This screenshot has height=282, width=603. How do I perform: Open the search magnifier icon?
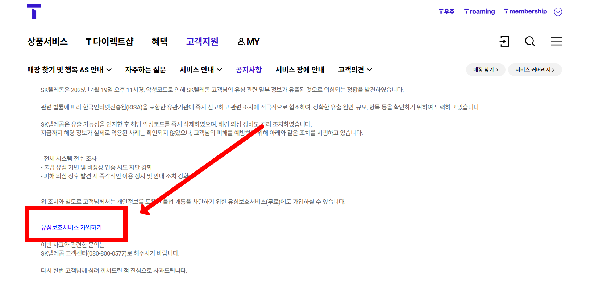[x=530, y=41]
